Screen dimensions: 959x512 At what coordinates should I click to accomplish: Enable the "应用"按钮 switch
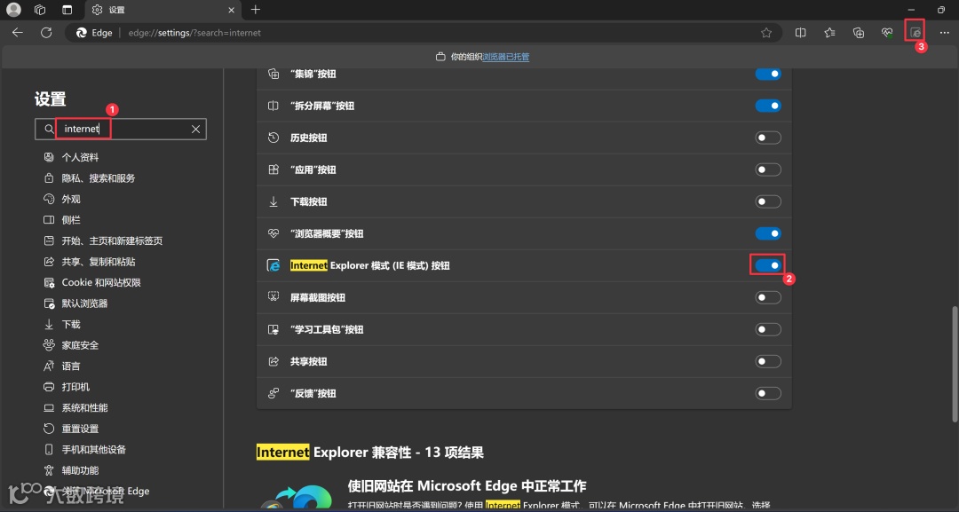click(x=768, y=169)
